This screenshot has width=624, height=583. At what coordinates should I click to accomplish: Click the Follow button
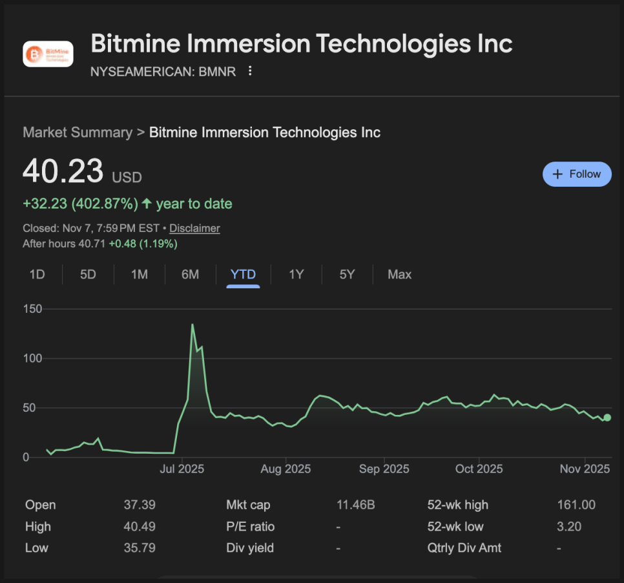[577, 174]
